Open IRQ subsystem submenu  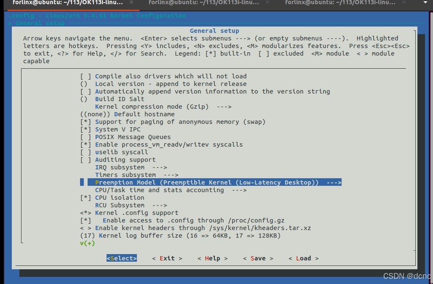pos(131,167)
